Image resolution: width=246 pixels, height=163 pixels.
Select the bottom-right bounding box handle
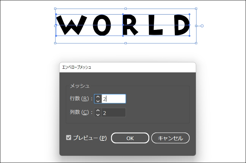196,43
